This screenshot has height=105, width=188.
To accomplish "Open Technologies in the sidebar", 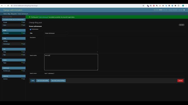I will pos(6,44).
